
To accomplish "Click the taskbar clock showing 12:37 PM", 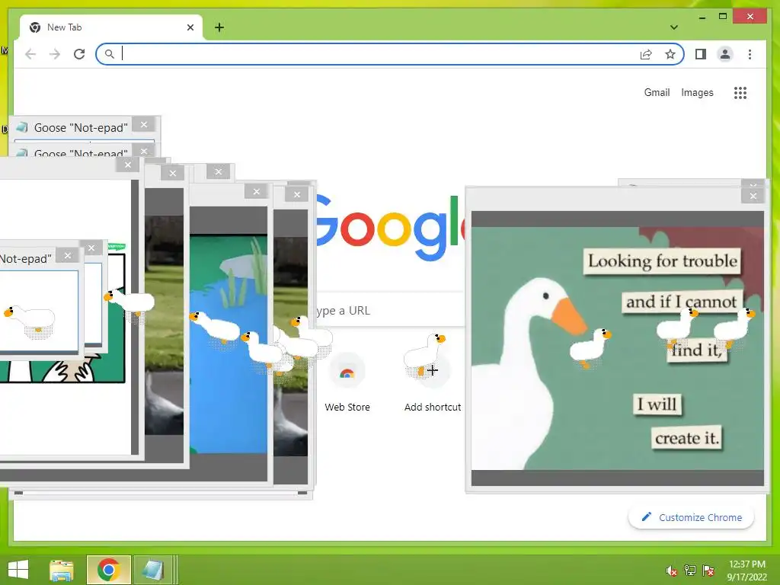I will click(746, 571).
